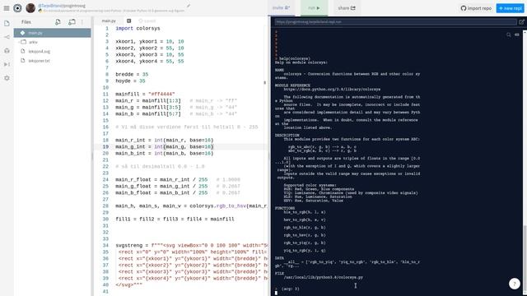Add a new folder icon
This screenshot has width=527, height=296.
(72, 22)
